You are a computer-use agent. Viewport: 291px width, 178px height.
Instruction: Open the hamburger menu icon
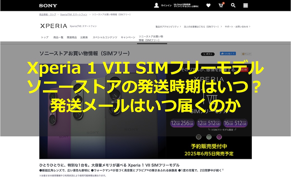(x=246, y=6)
